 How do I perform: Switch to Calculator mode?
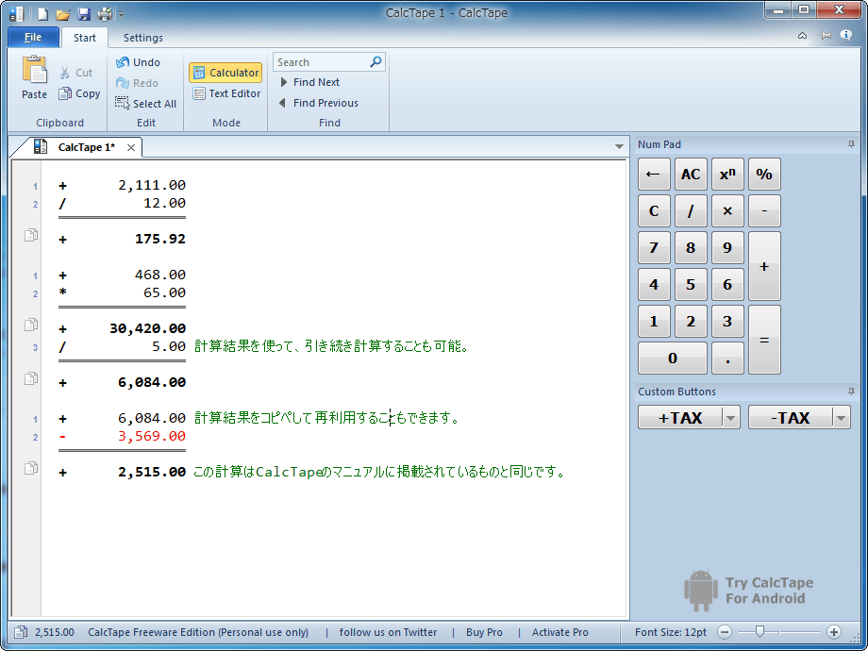click(x=225, y=73)
